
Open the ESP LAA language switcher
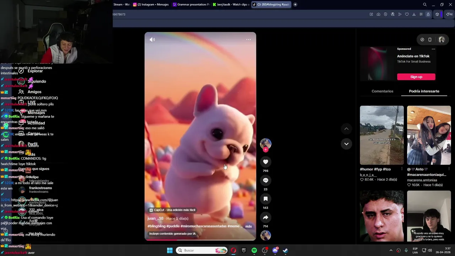click(x=415, y=250)
